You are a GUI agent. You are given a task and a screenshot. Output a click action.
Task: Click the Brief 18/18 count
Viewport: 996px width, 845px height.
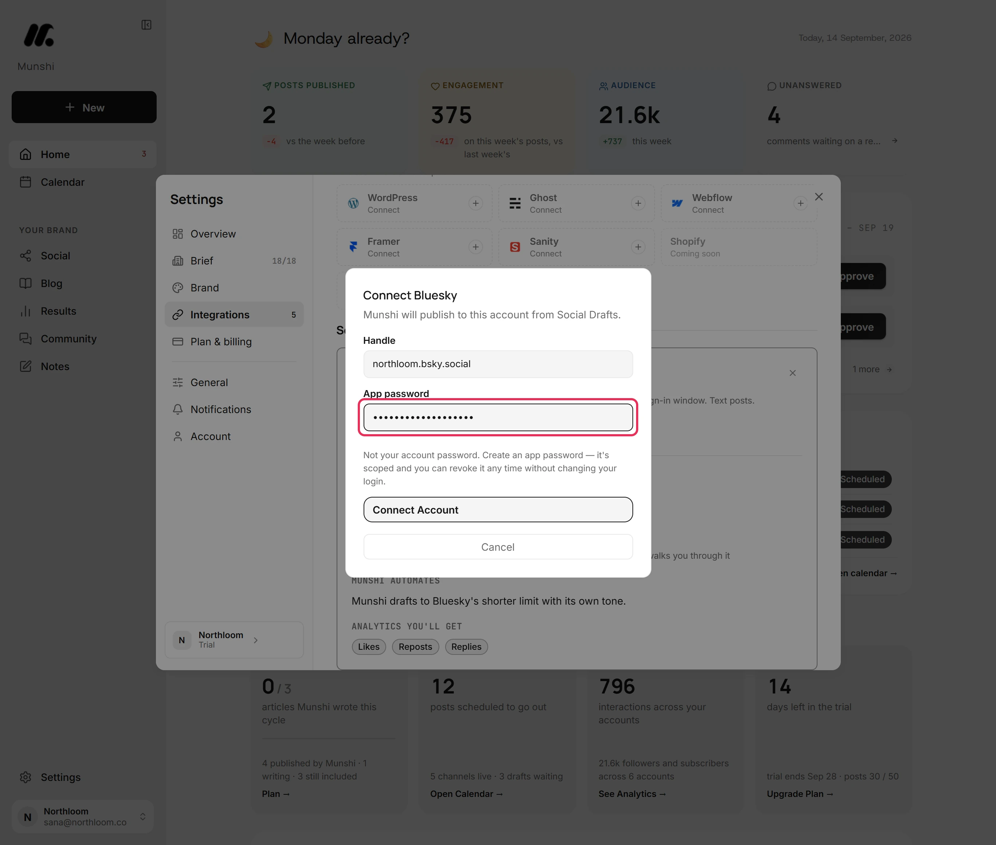(284, 260)
